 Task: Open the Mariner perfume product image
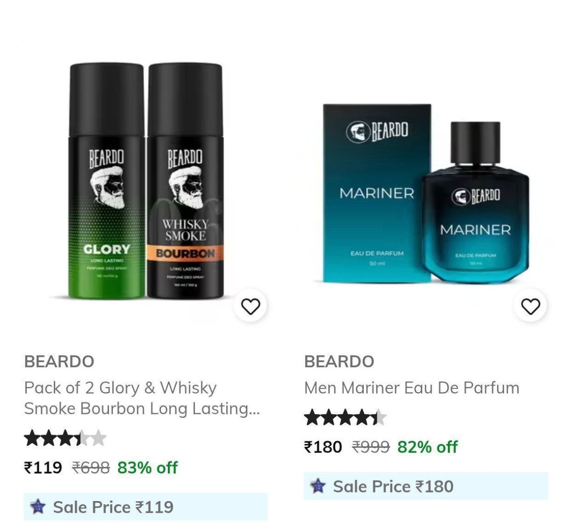[425, 186]
